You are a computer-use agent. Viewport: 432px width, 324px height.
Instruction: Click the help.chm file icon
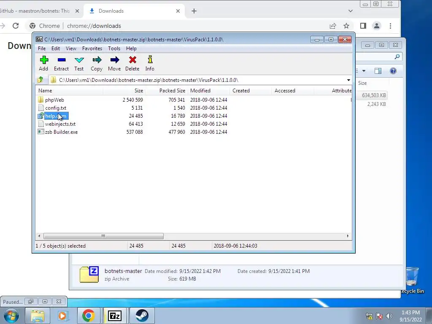(x=41, y=116)
